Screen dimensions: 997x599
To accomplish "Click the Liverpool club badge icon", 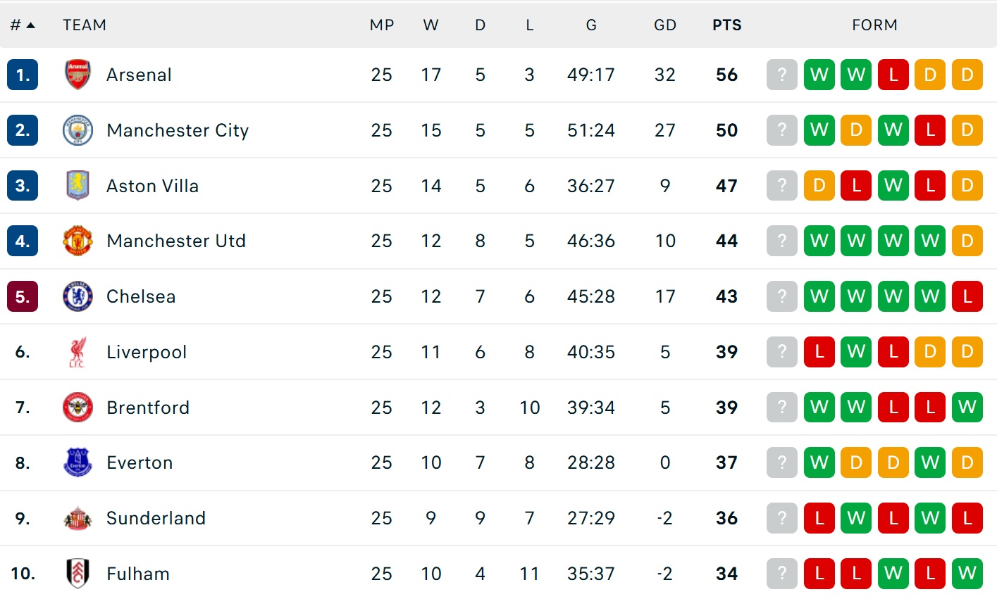I will [x=78, y=352].
